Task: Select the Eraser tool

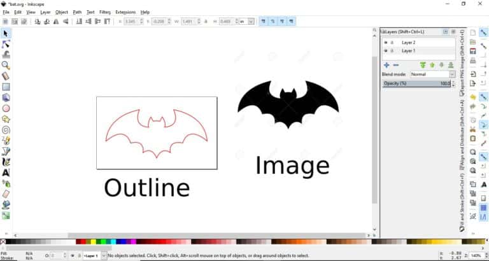Action: (6, 194)
